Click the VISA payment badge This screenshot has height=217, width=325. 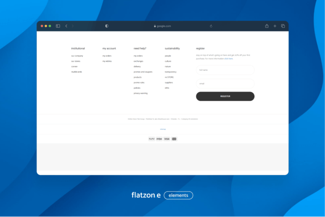click(x=167, y=139)
